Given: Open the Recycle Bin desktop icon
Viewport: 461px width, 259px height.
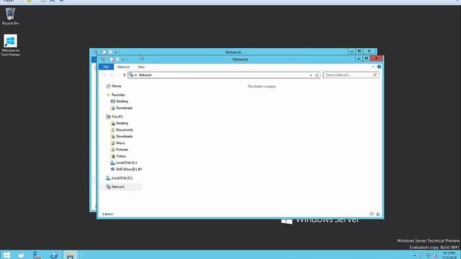Looking at the screenshot, I should (10, 16).
